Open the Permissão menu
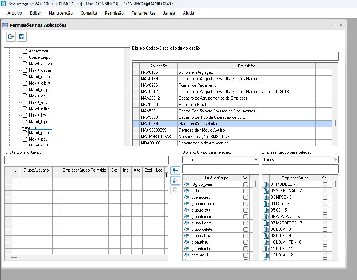The image size is (357, 280). coord(114,13)
